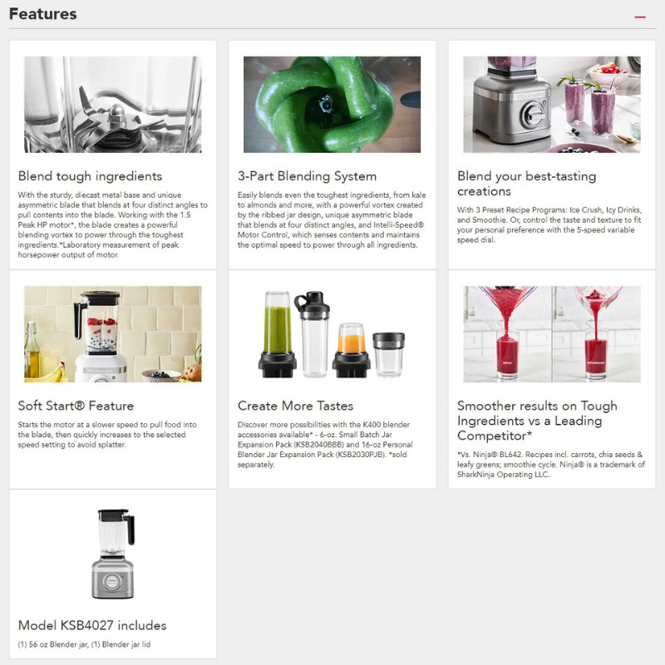
Task: Click the 3 Preset Recipe Programs description
Action: click(549, 224)
